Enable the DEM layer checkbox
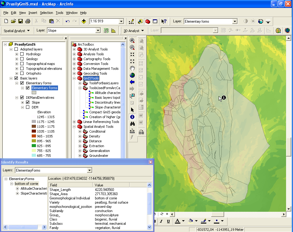 click(x=28, y=107)
